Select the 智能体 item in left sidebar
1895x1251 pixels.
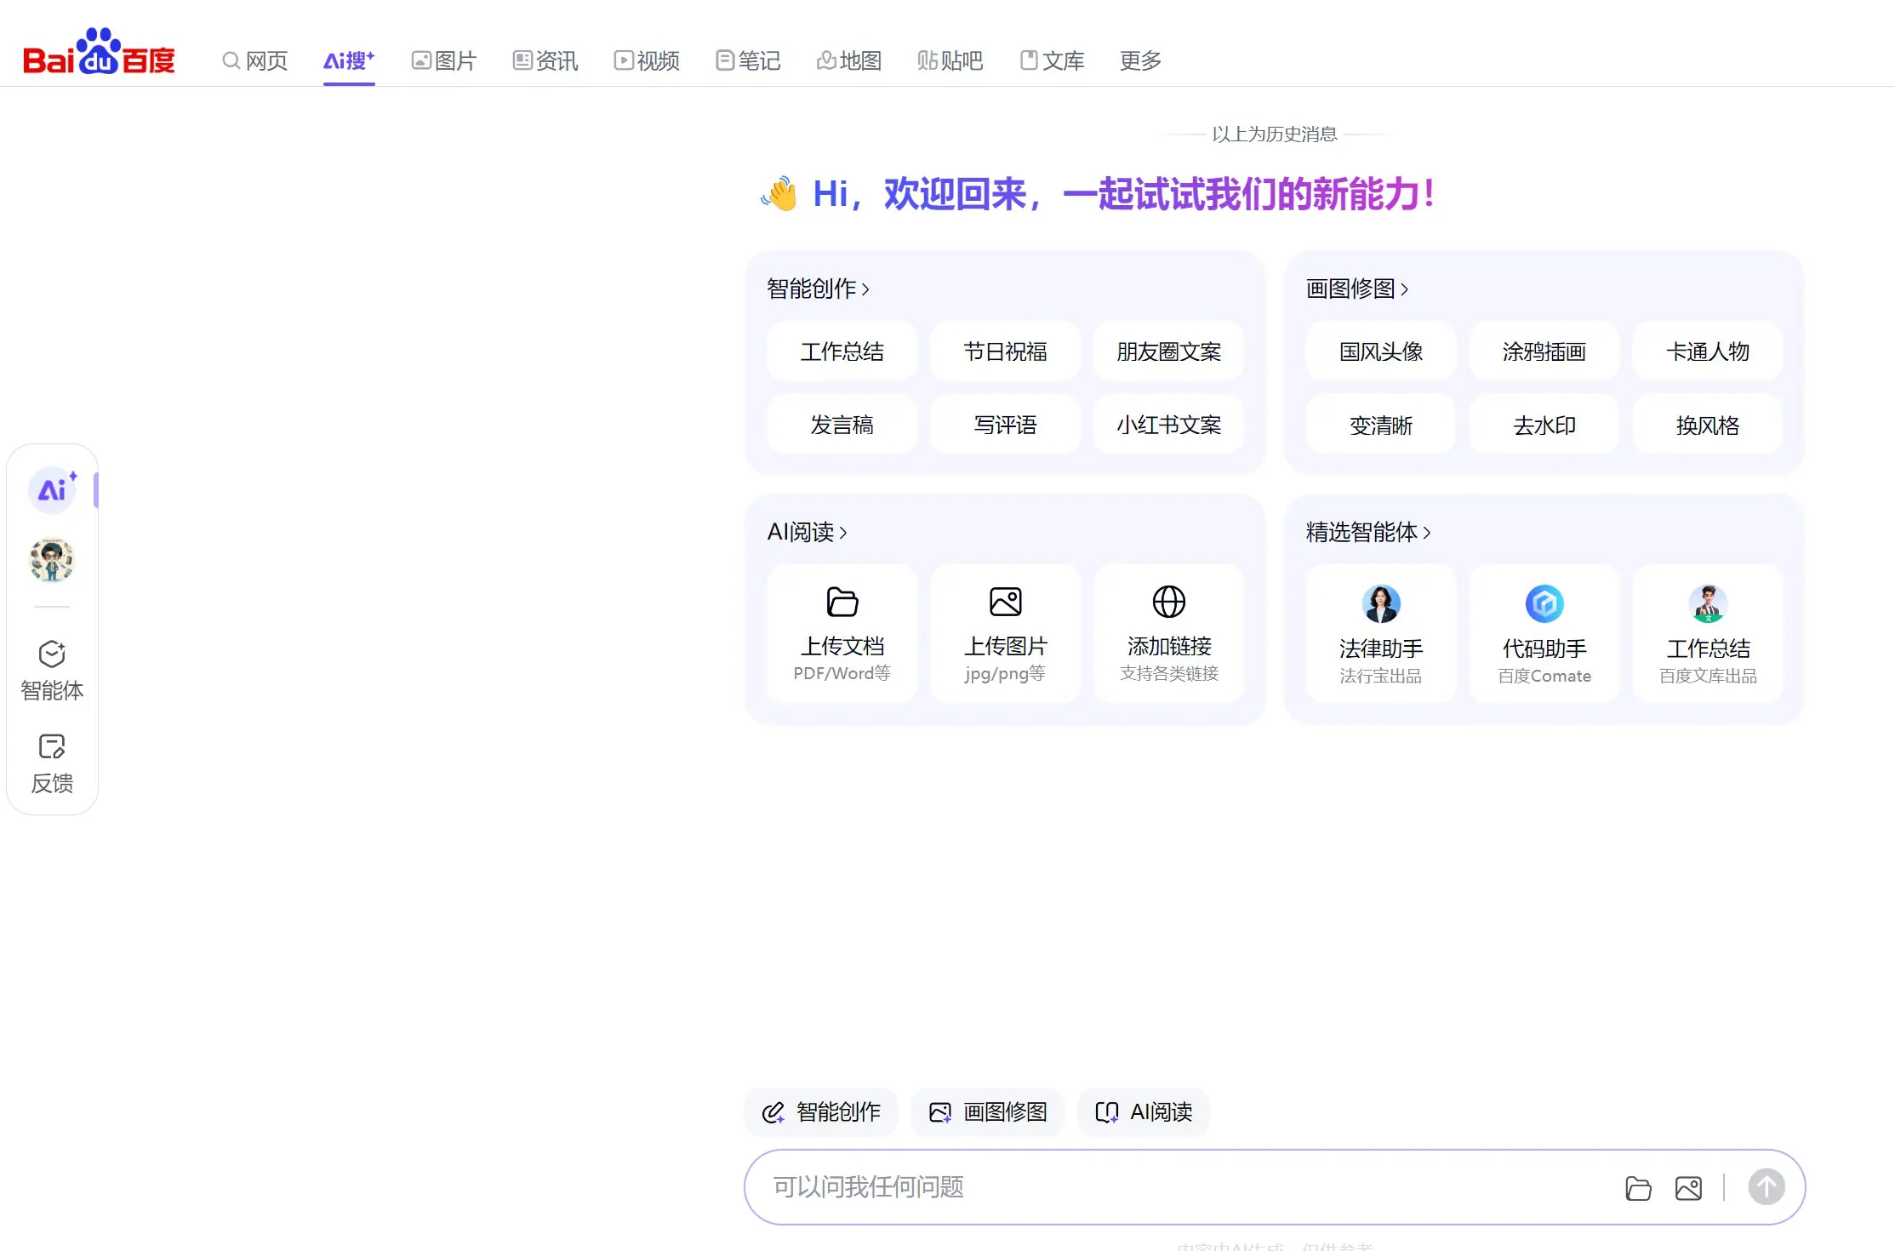click(52, 671)
